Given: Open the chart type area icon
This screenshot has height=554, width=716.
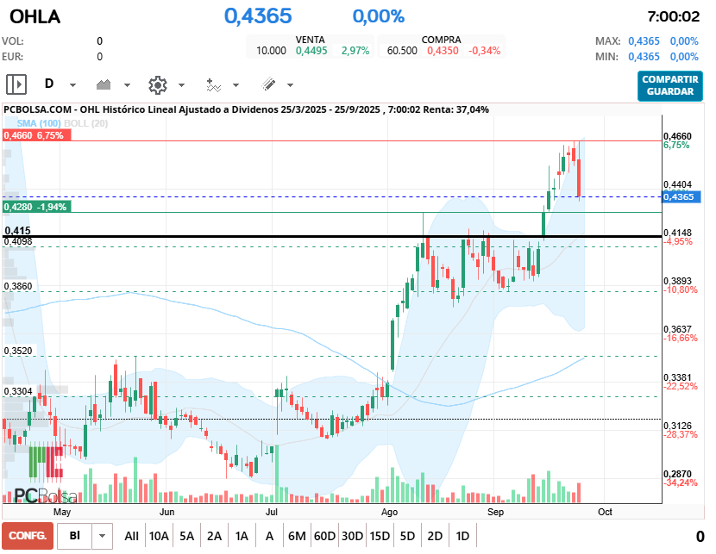Looking at the screenshot, I should pyautogui.click(x=104, y=84).
